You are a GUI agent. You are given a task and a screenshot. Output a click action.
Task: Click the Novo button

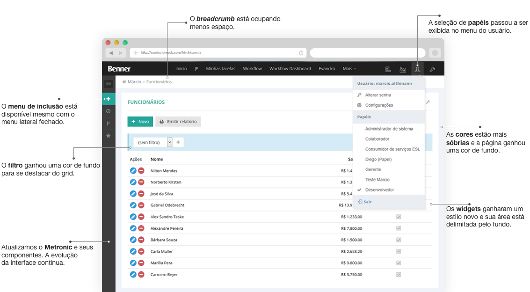[140, 122]
